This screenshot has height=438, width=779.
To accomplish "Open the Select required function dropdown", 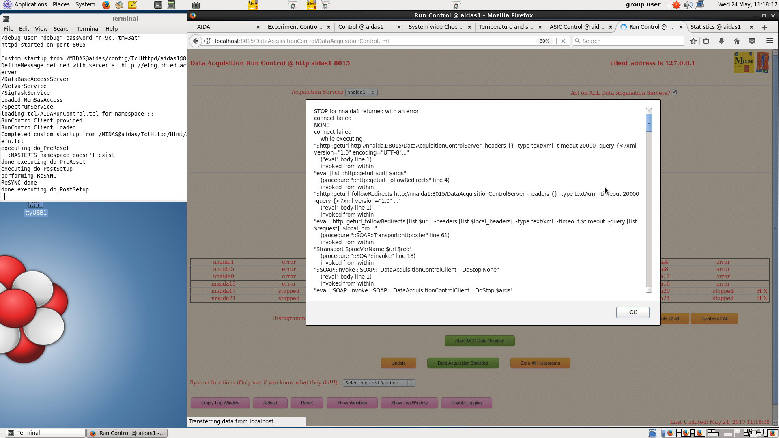I will (379, 383).
